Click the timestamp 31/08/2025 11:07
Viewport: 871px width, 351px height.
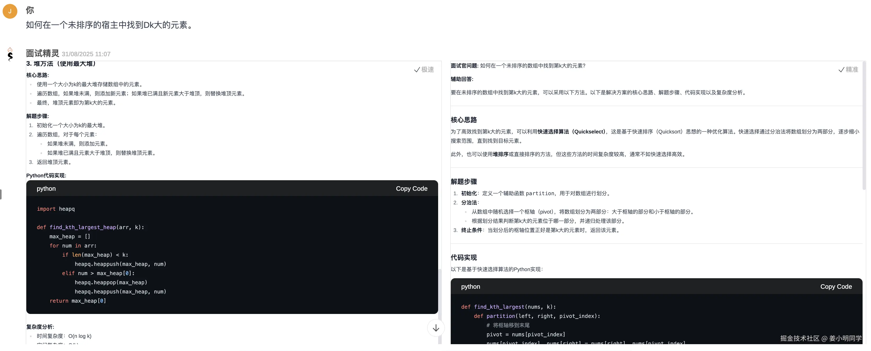[86, 54]
